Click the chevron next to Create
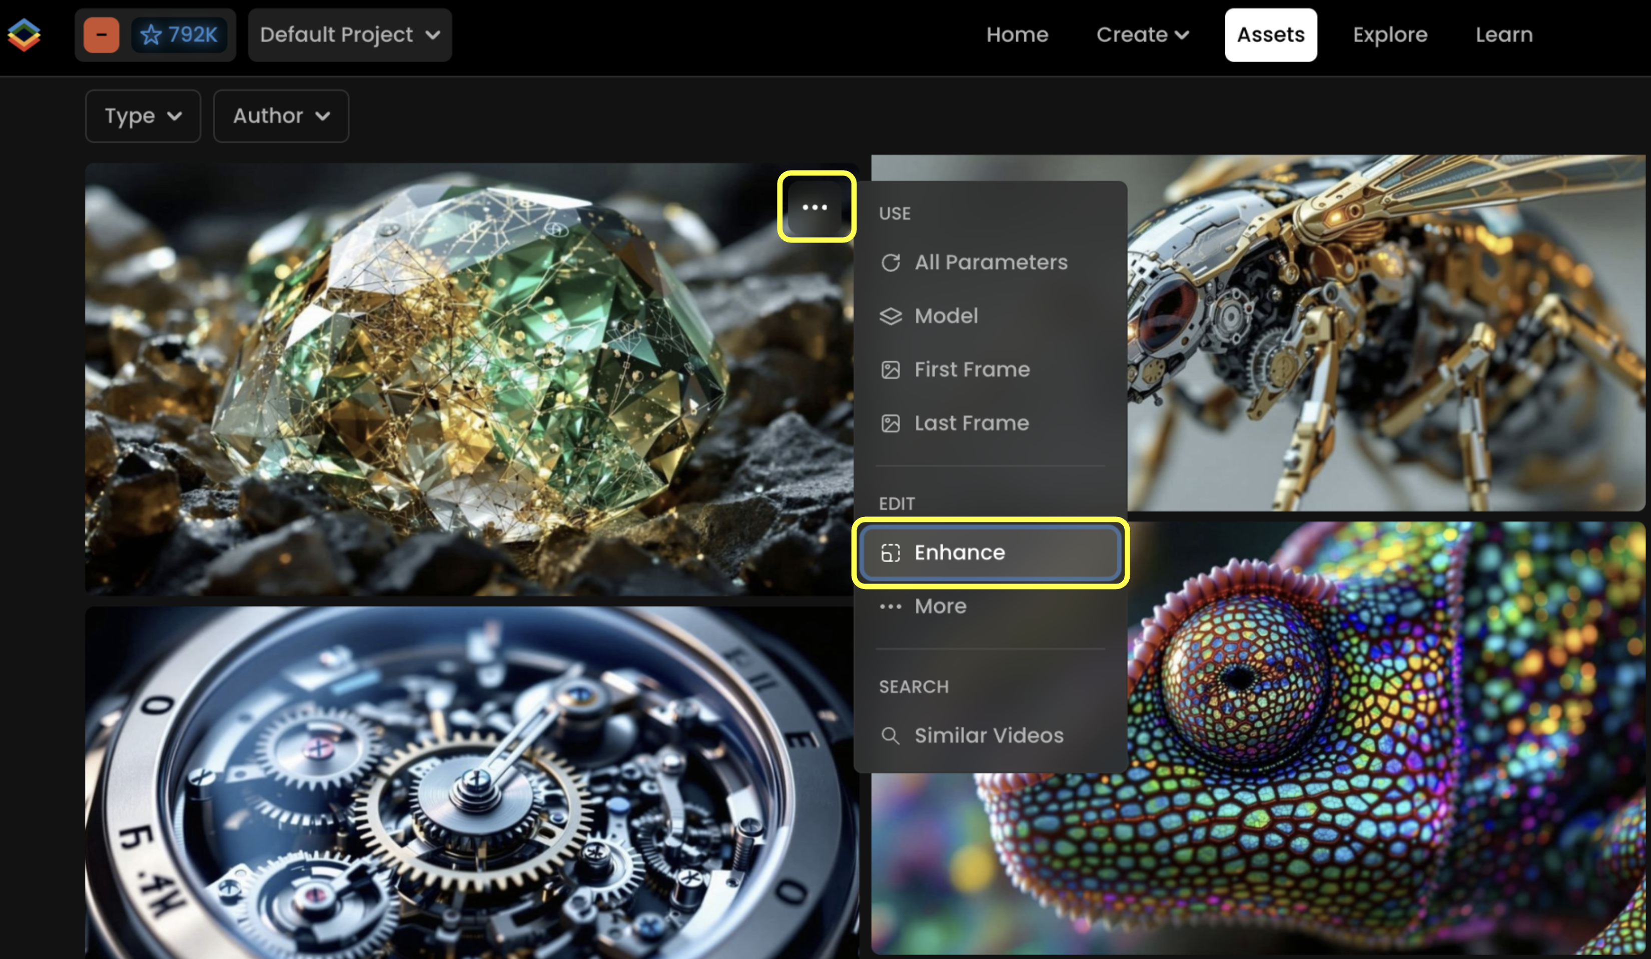The height and width of the screenshot is (959, 1651). point(1181,35)
